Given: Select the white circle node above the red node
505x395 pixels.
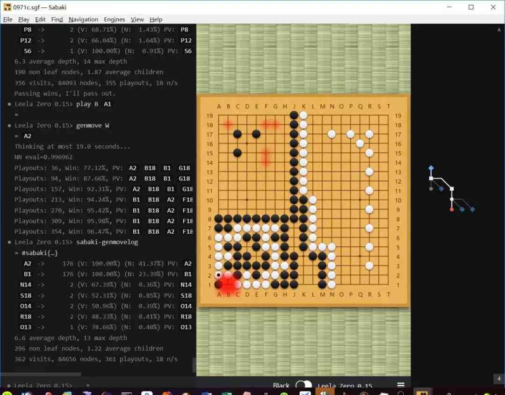Looking at the screenshot, I should (x=452, y=199).
